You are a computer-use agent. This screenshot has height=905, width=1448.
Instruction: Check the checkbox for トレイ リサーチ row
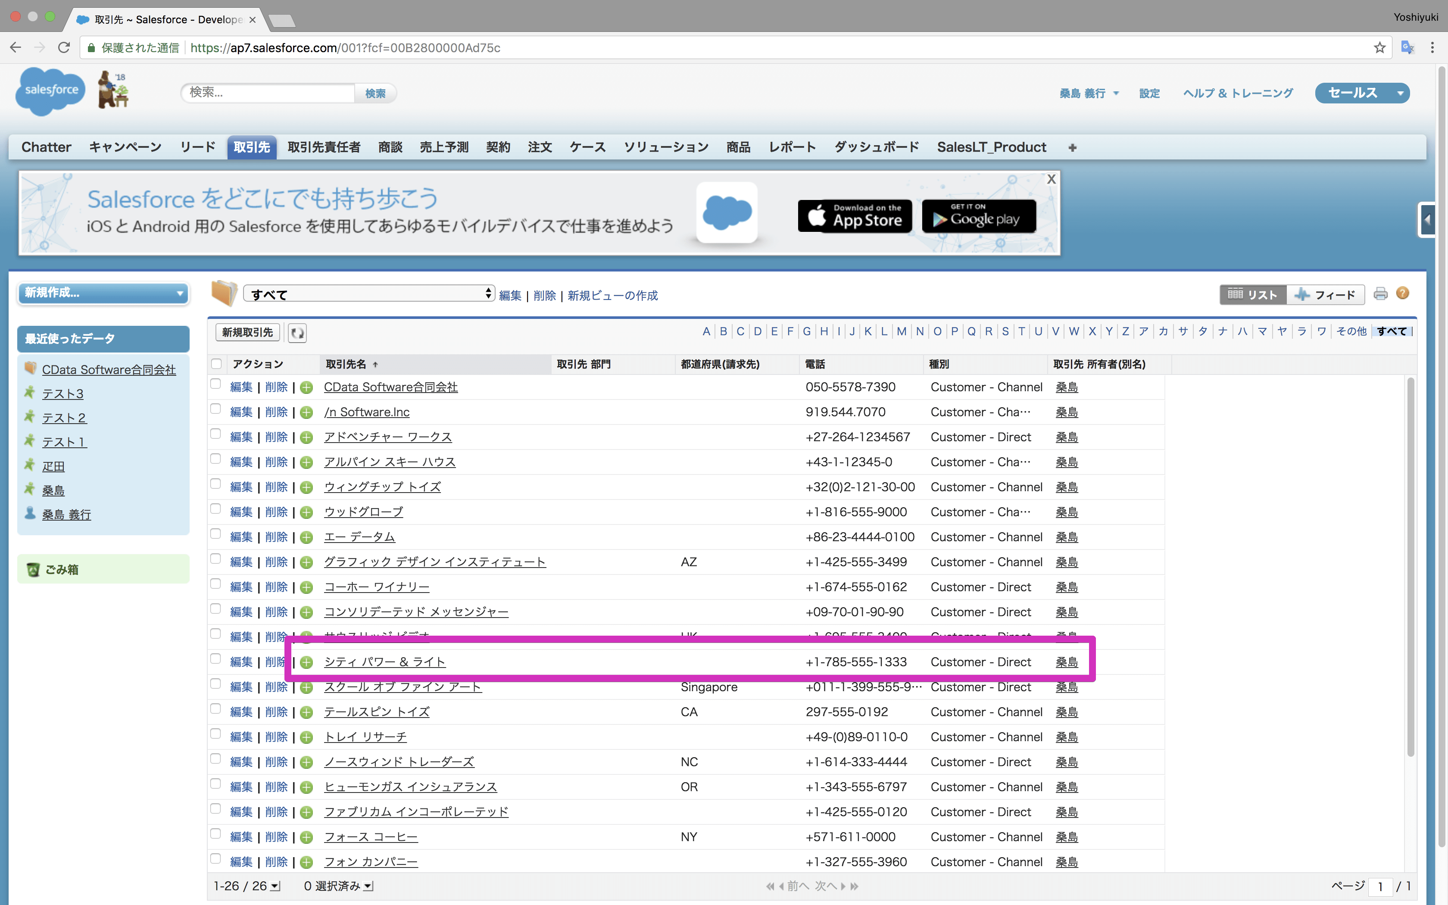pyautogui.click(x=215, y=734)
